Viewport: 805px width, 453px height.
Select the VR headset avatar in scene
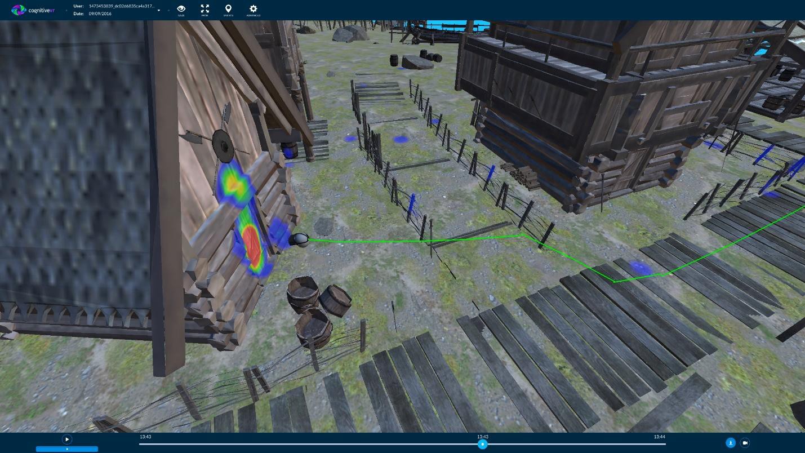(x=299, y=239)
